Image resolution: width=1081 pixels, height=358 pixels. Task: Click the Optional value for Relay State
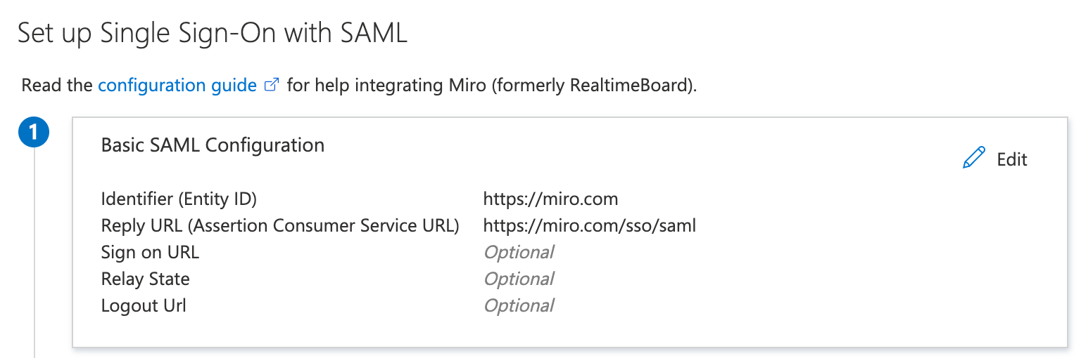click(518, 279)
